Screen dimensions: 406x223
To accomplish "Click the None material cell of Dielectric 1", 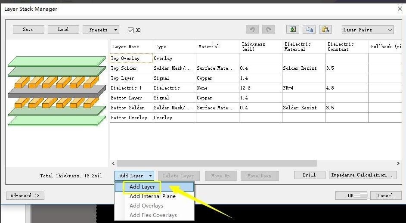I will pyautogui.click(x=217, y=88).
